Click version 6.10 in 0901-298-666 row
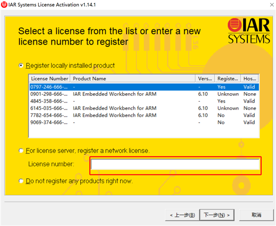Image resolution: width=276 pixels, height=226 pixels. click(203, 94)
